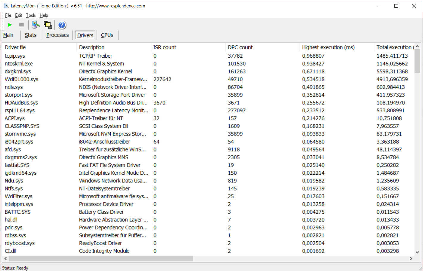Start the latency monitor with green play icon

(x=10, y=25)
